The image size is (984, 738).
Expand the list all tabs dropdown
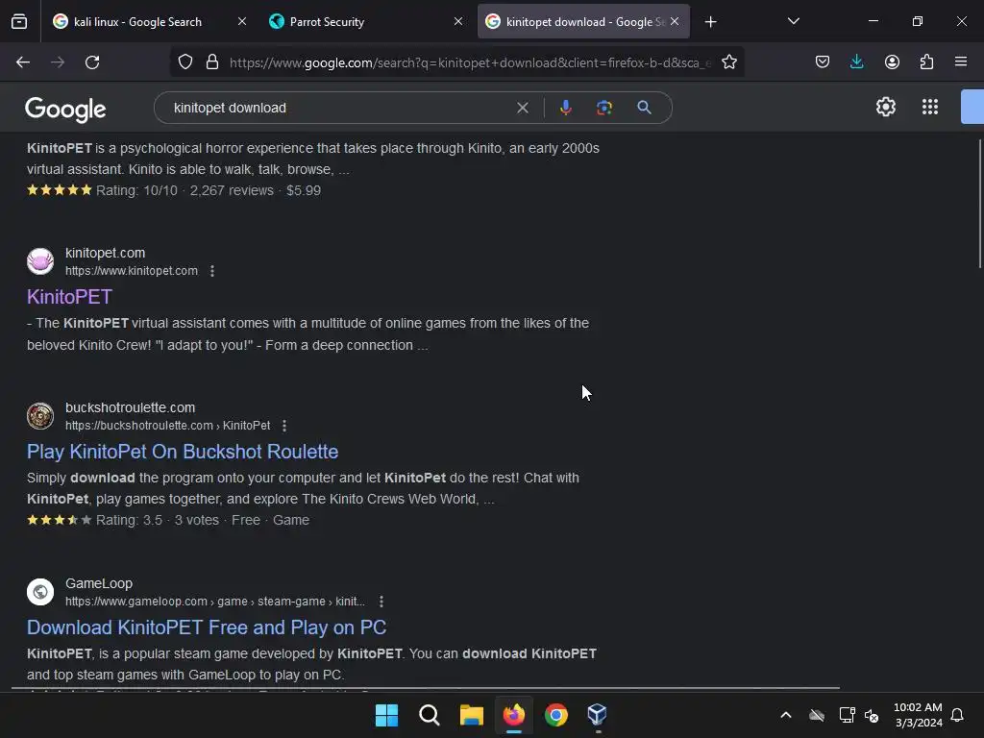(793, 22)
